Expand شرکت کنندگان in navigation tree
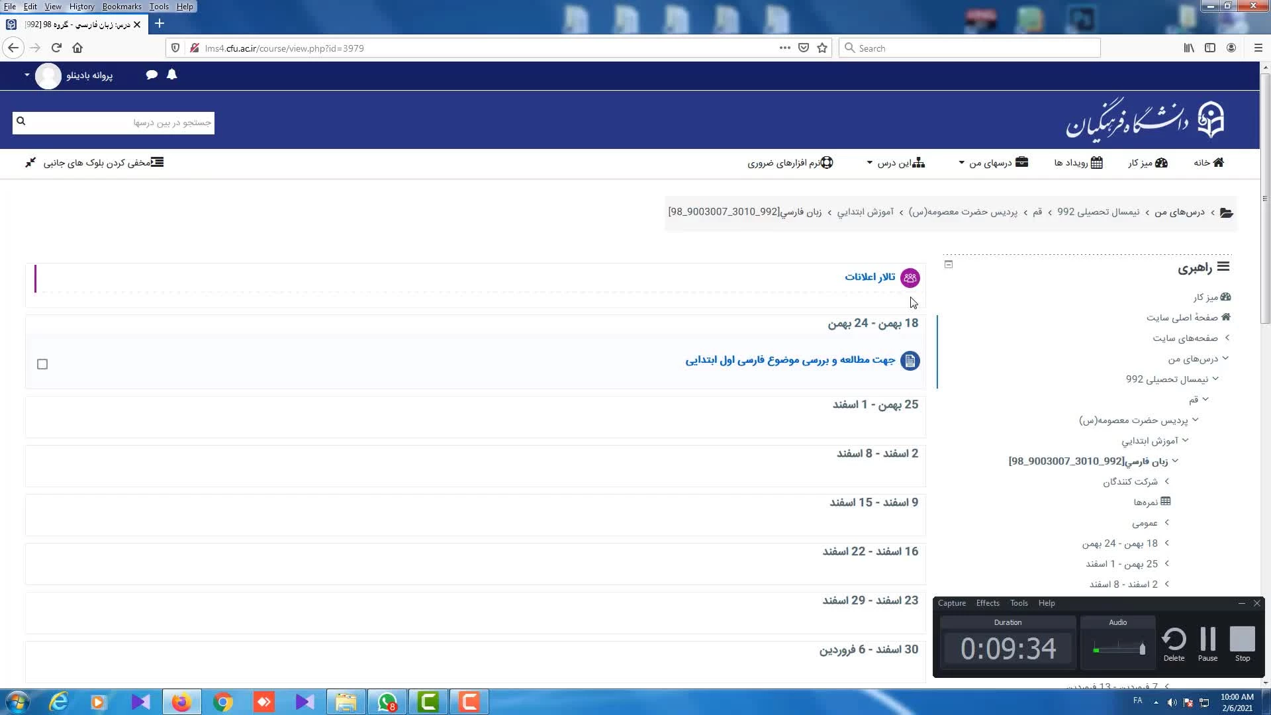Viewport: 1271px width, 715px height. point(1166,481)
